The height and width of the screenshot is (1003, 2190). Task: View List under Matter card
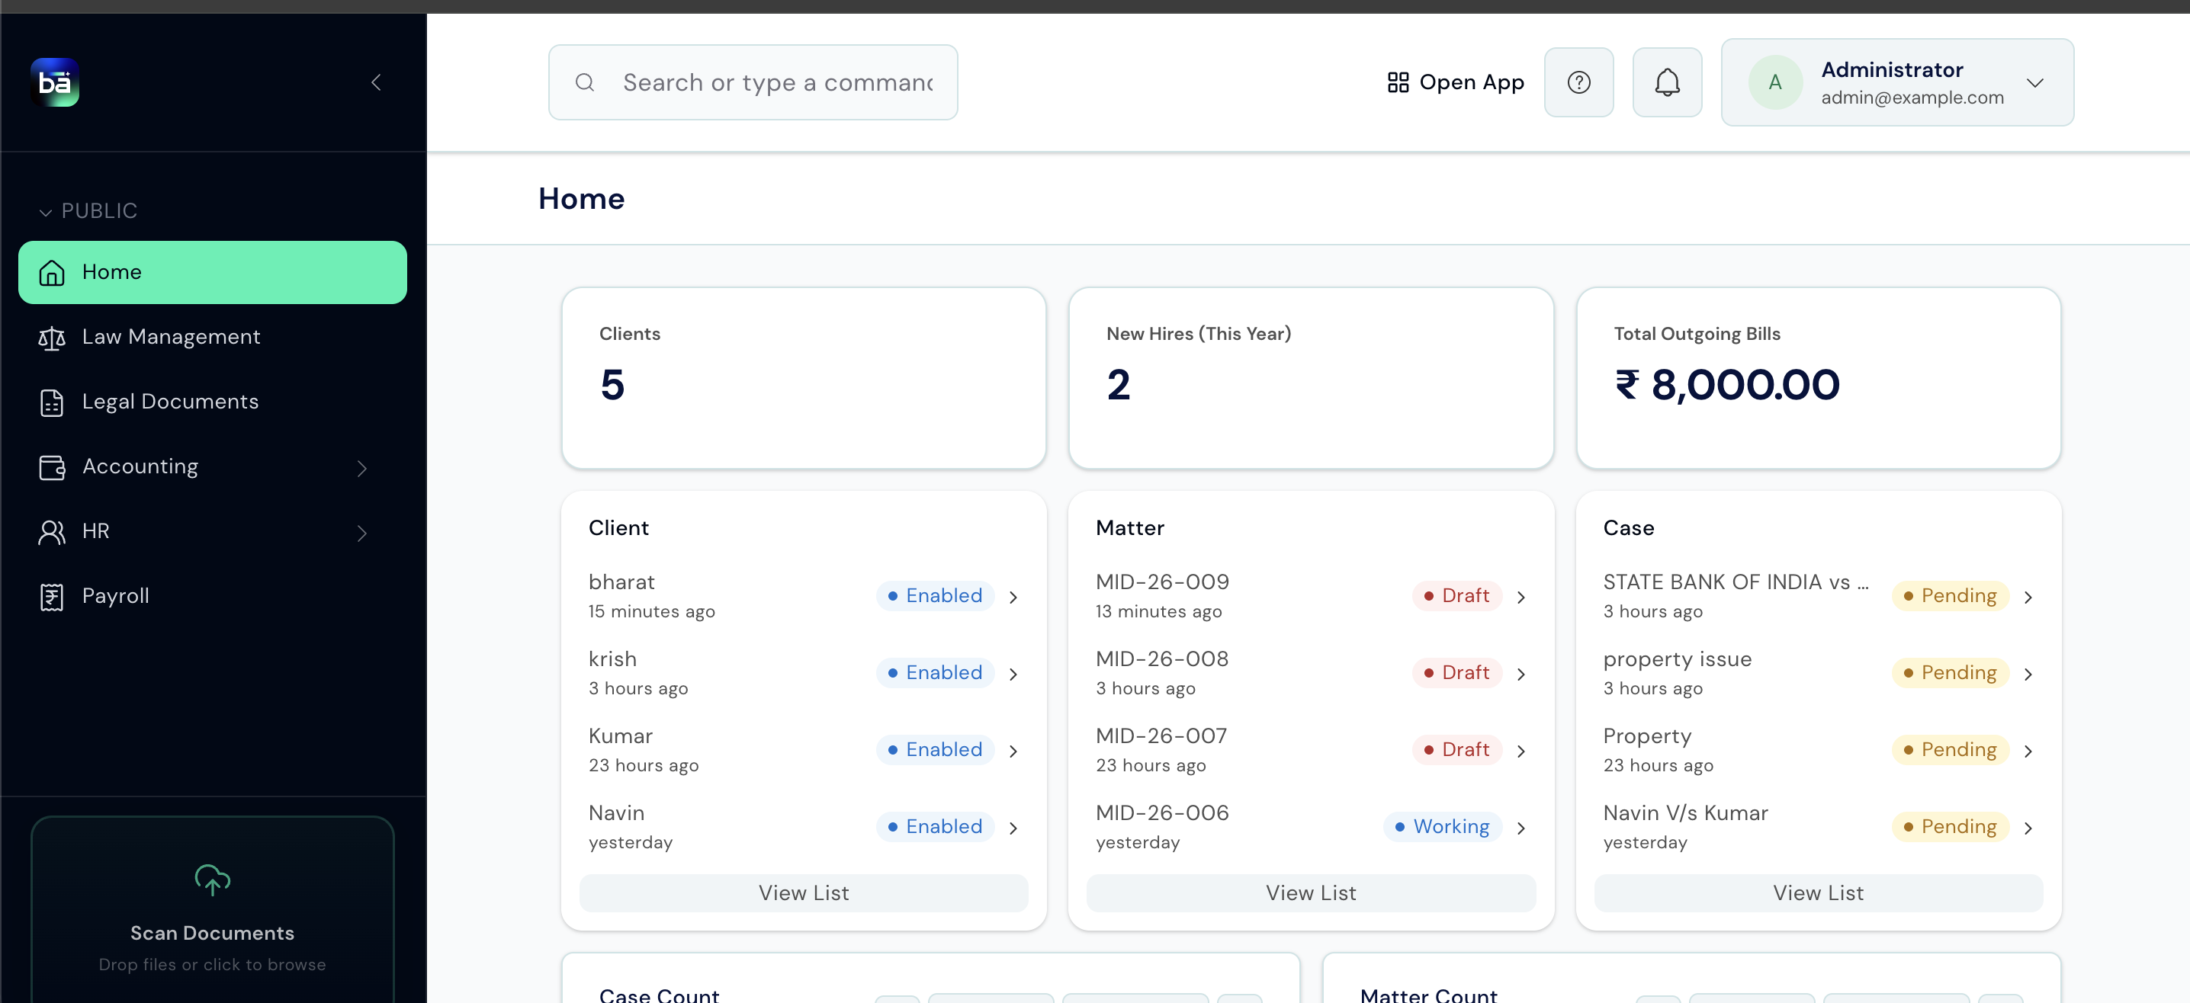[1311, 892]
